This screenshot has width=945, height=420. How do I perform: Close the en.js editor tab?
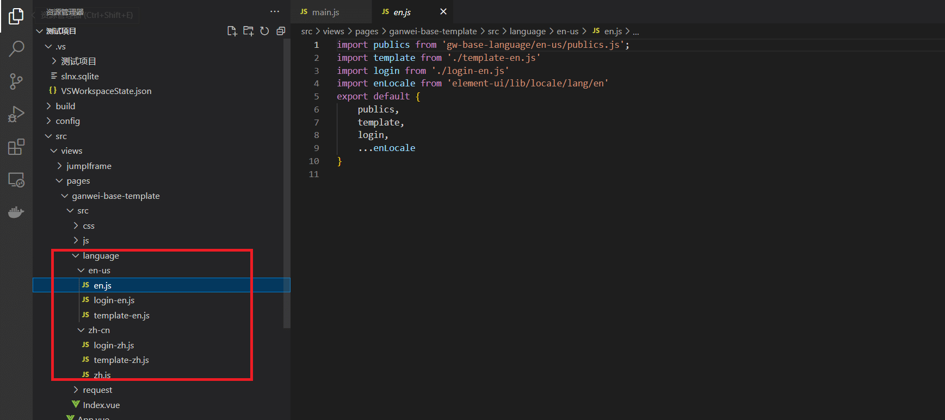[x=443, y=12]
